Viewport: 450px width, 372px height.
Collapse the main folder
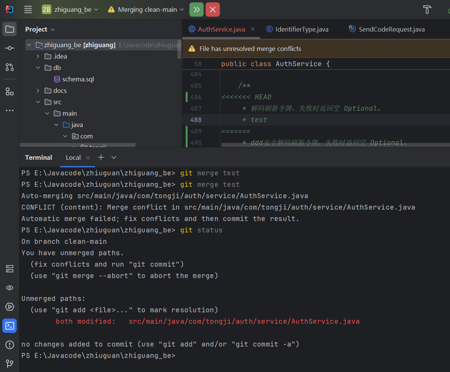[x=47, y=114]
